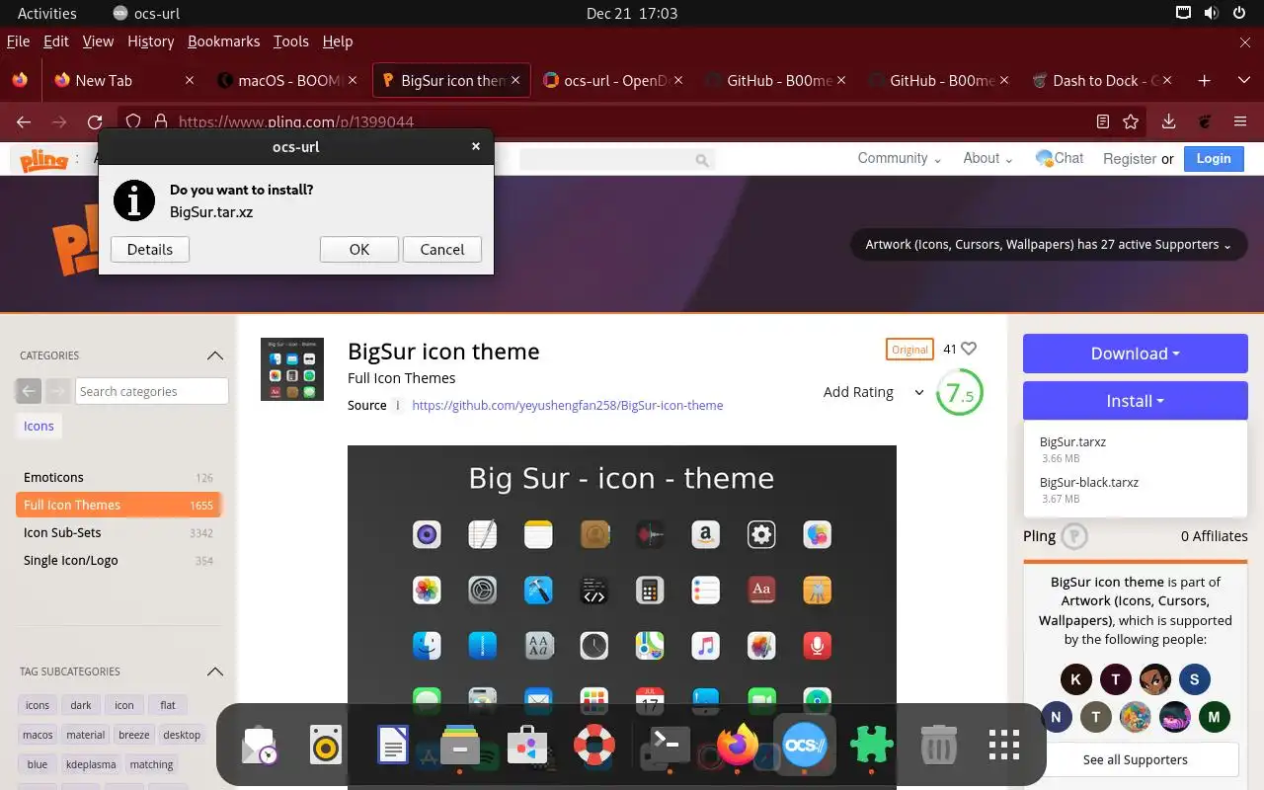Show Applications grid in the dock
Screen dimensions: 1264x790
1004,746
